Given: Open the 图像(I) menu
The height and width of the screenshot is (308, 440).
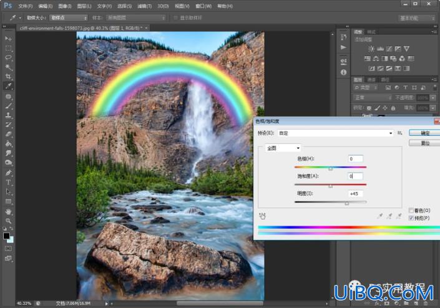Looking at the screenshot, I should click(x=64, y=6).
